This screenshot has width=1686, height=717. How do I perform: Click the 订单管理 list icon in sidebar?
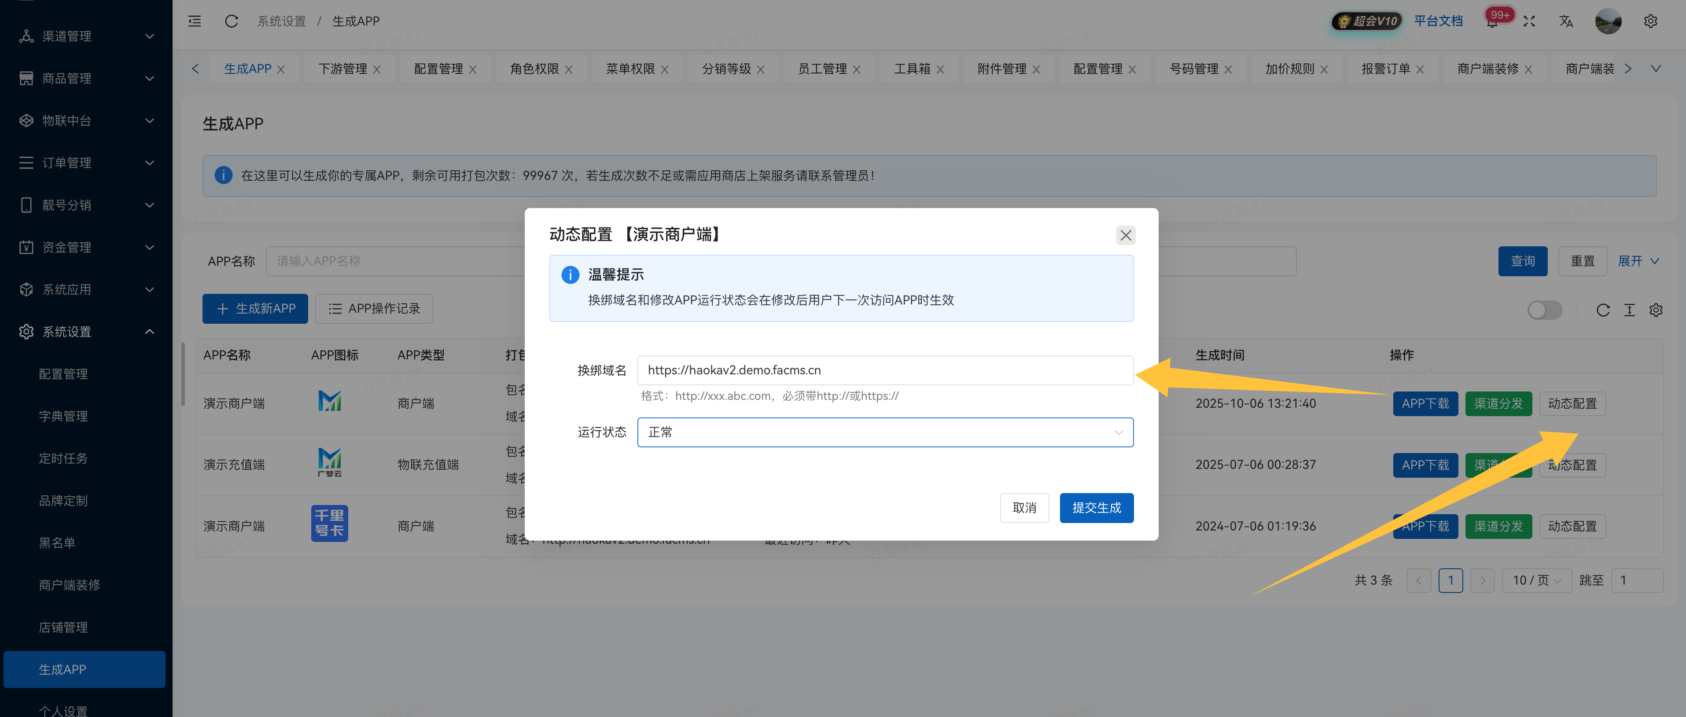26,163
